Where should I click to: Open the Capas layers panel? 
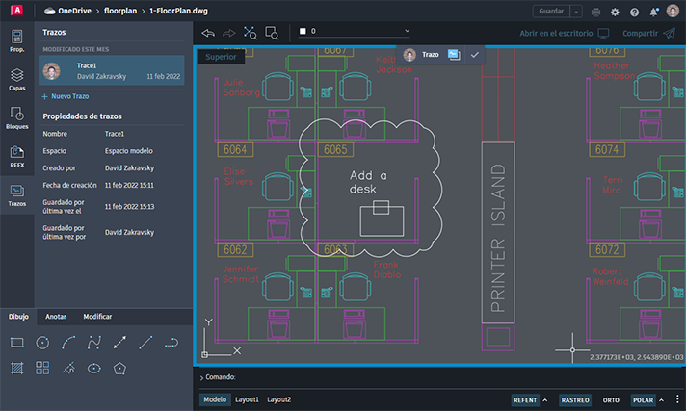17,80
